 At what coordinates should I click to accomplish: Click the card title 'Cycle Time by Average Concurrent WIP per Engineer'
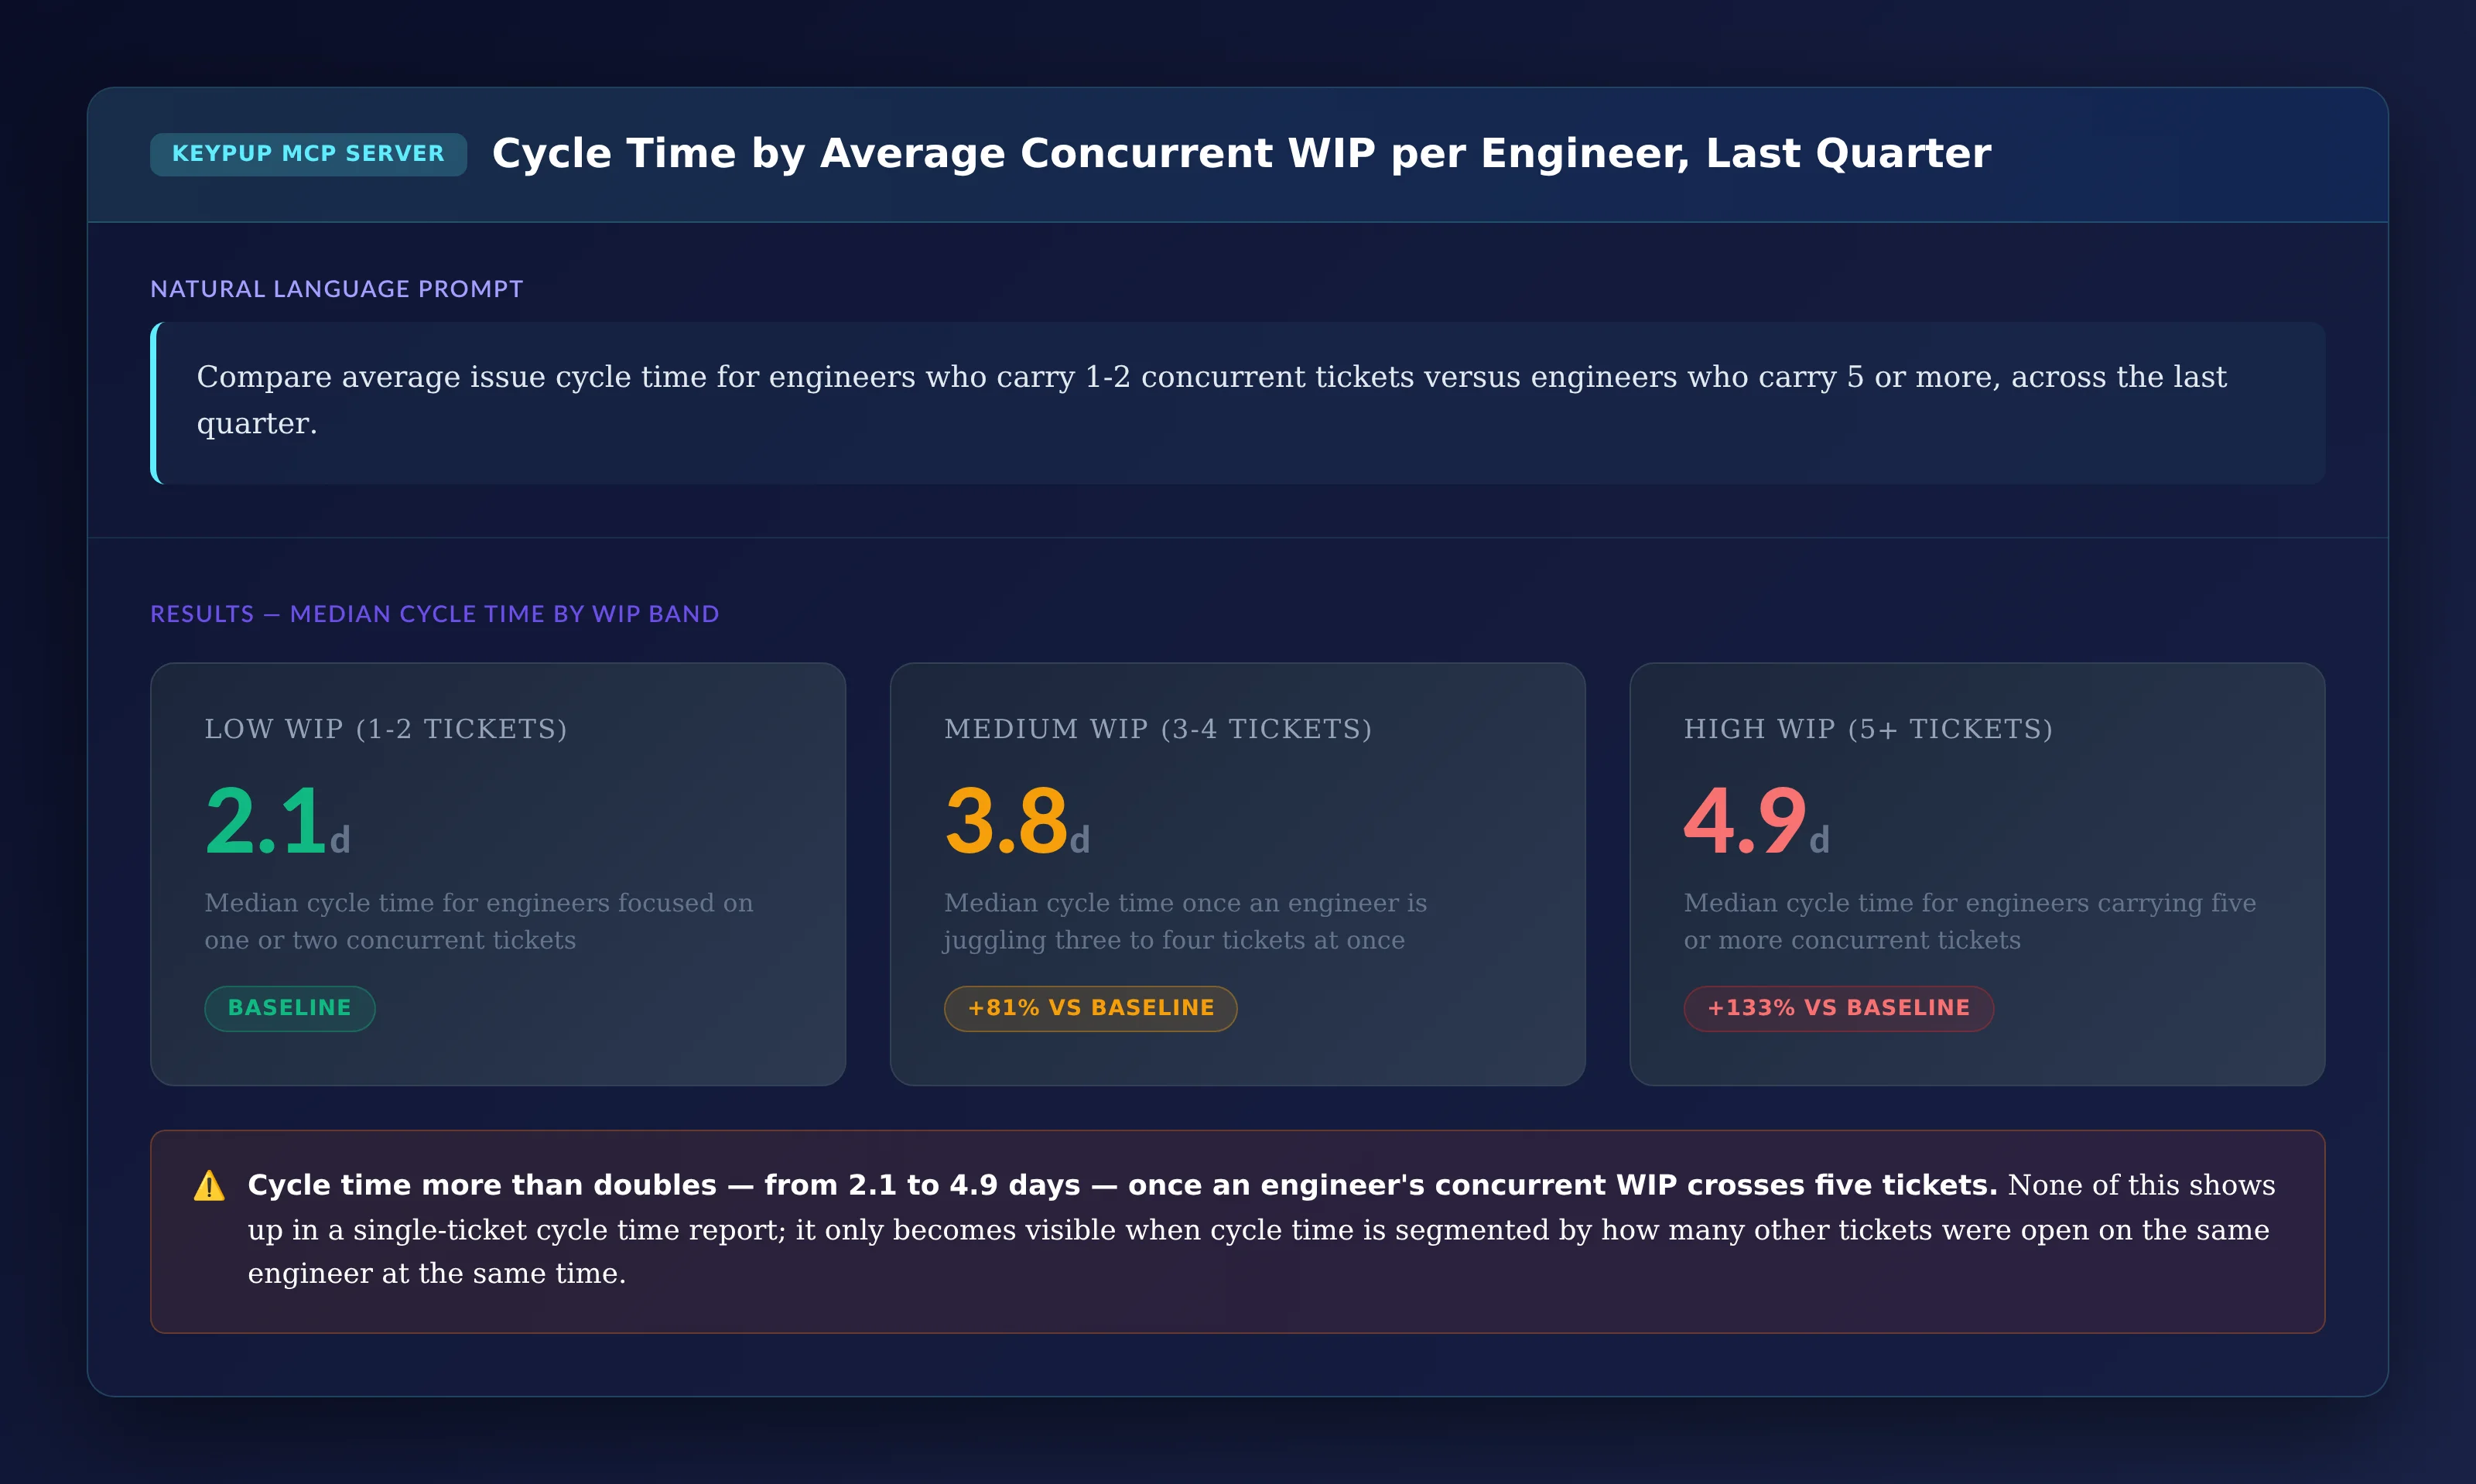pyautogui.click(x=1241, y=154)
